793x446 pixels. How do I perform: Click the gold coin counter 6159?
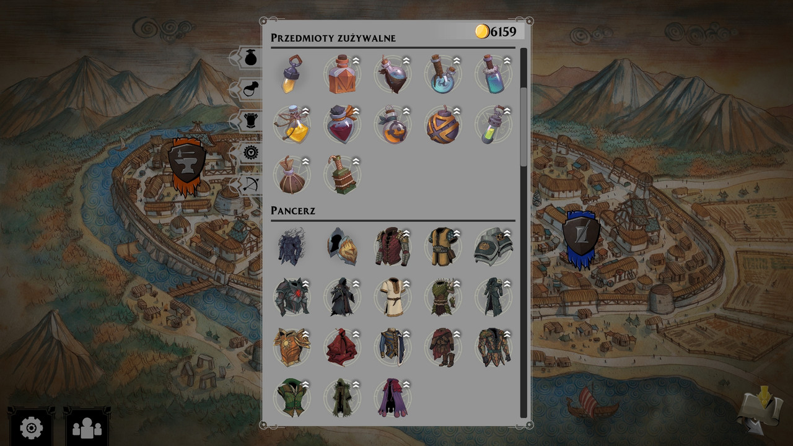[x=496, y=31]
